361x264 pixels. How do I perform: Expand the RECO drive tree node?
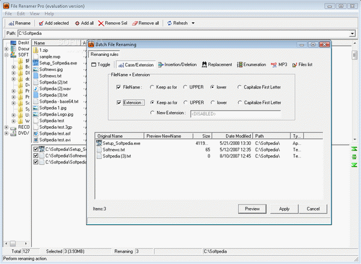(7, 127)
